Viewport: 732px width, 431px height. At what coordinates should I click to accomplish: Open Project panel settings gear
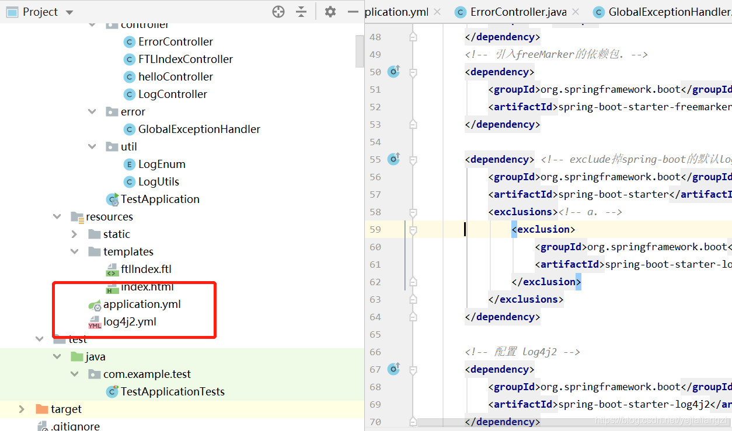[x=330, y=12]
